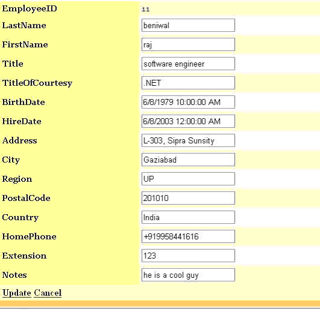320x309 pixels.
Task: Click the Region label
Action: pyautogui.click(x=17, y=179)
